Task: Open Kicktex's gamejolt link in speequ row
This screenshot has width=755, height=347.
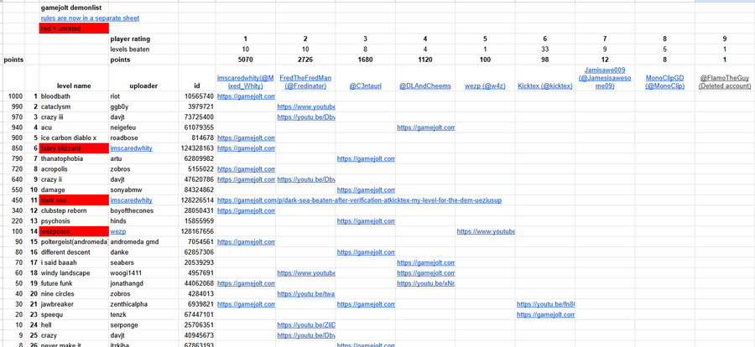Action: 545,315
